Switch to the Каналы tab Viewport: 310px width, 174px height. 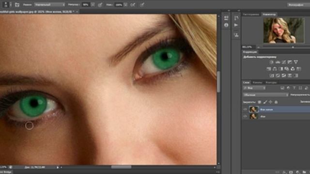[257, 83]
